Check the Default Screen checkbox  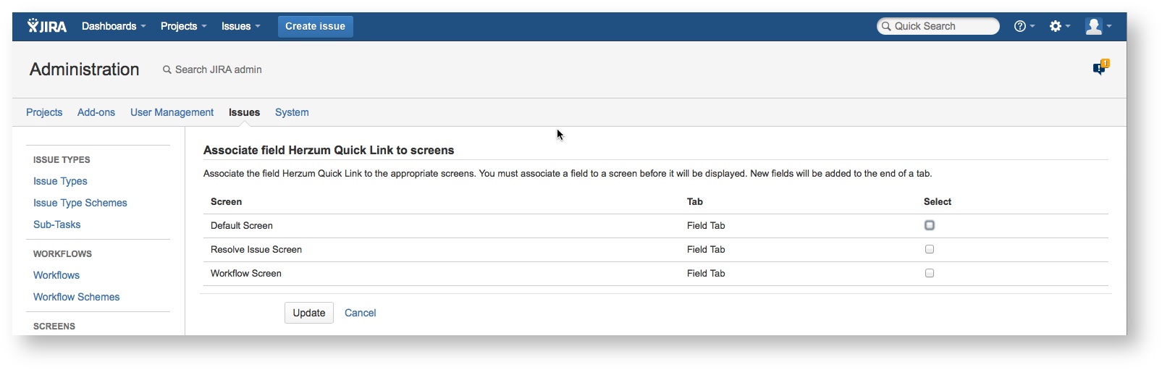(x=930, y=225)
